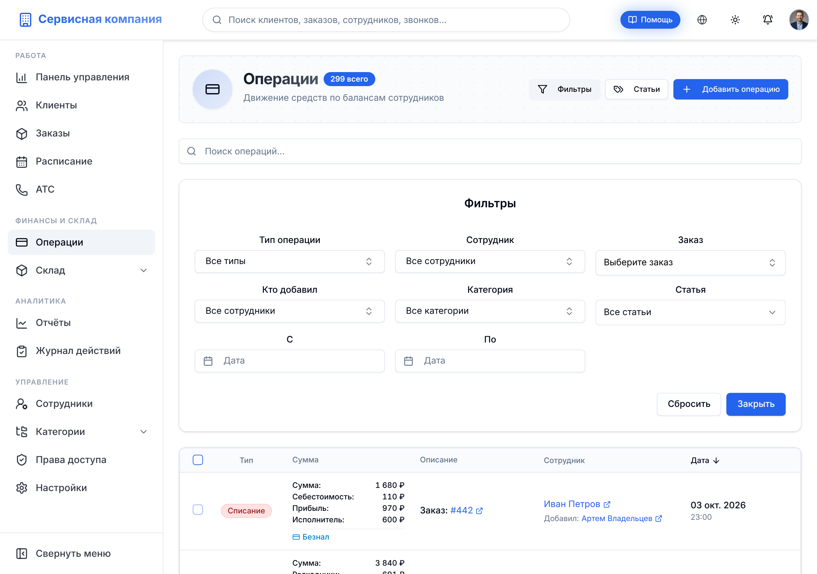Image resolution: width=817 pixels, height=574 pixels.
Task: Open Права доступа page
Action: click(x=81, y=460)
